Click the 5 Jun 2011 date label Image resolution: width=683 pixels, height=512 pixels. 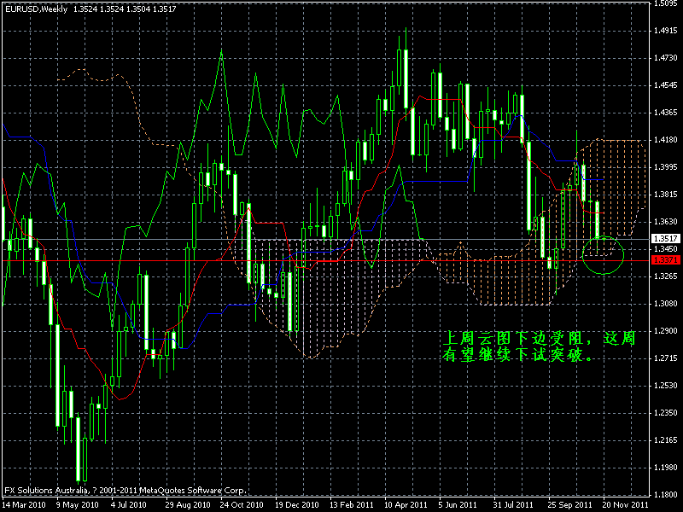point(458,505)
